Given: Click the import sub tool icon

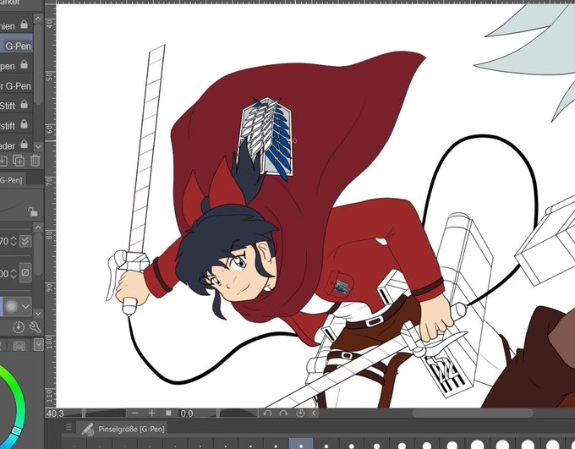Looking at the screenshot, I should coord(3,161).
